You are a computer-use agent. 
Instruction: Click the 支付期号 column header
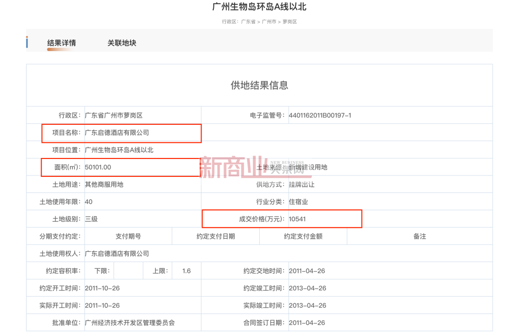[x=128, y=236]
